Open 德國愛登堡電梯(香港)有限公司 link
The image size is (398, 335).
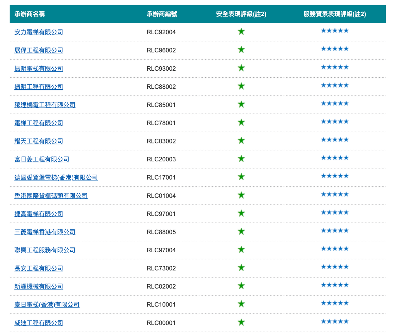coord(56,178)
